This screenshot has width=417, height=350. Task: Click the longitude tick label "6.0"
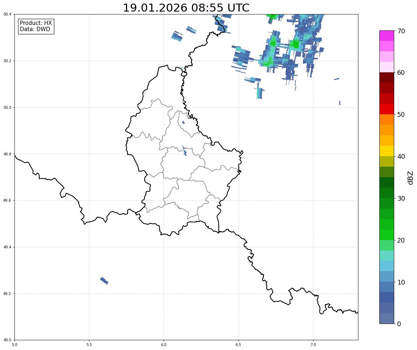pos(164,345)
